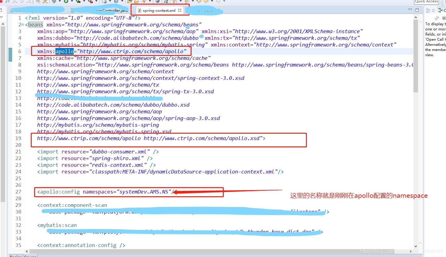Click the spring-context-3.0.xsd URL line
Screen dimensions: 446x257
coord(141,78)
